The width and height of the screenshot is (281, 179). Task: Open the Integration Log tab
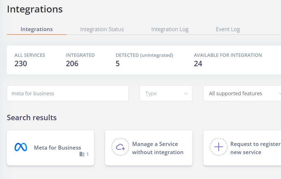click(x=170, y=29)
